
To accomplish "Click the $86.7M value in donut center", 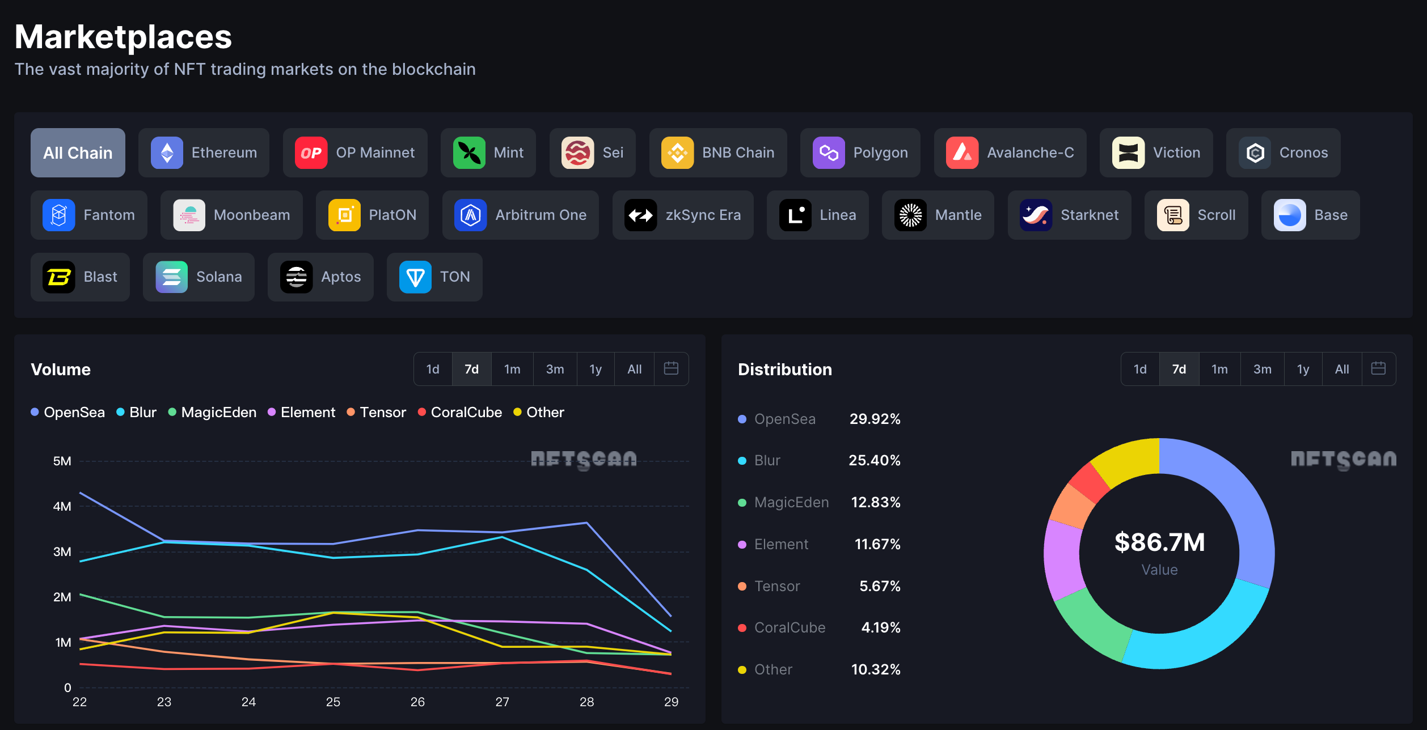I will [1159, 542].
